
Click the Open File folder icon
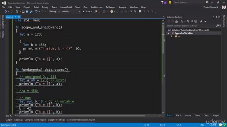pyautogui.click(x=23, y=12)
